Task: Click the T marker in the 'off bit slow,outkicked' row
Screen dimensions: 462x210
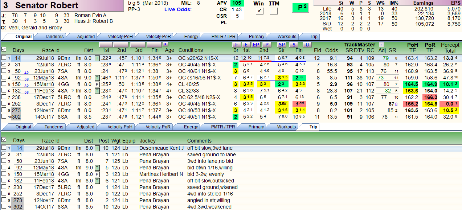Action: (x=97, y=181)
